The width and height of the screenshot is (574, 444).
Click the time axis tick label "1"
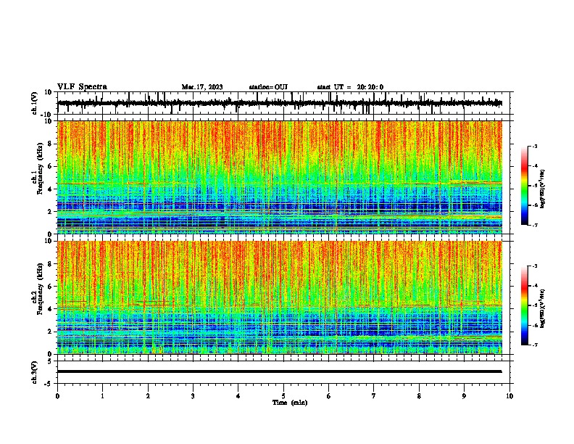(x=102, y=396)
